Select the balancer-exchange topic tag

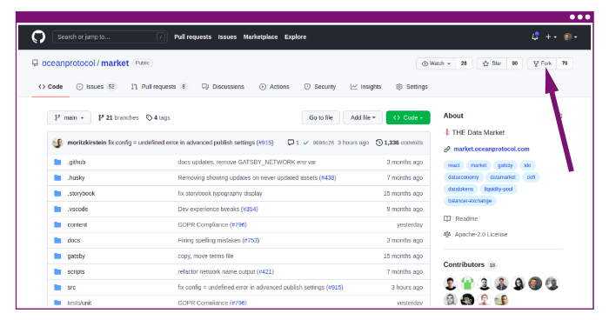(x=470, y=201)
